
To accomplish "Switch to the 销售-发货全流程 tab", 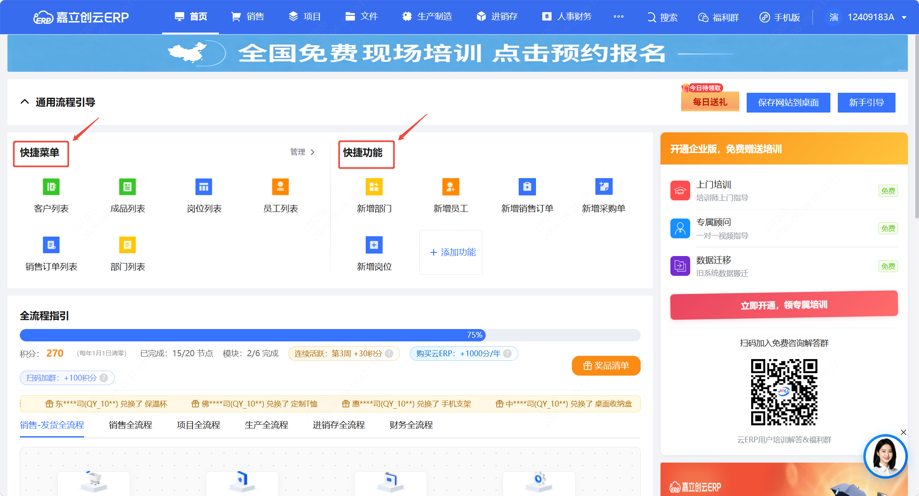I will [x=52, y=425].
